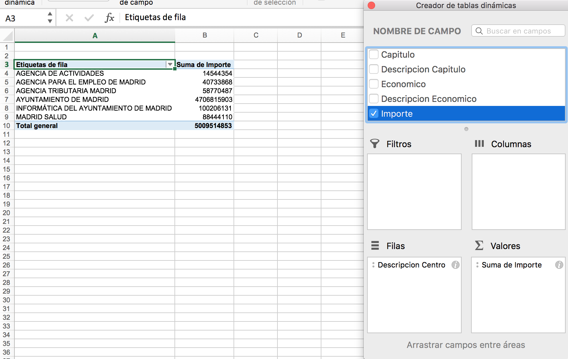Click the Filas rows icon
The image size is (568, 359).
[x=375, y=246]
